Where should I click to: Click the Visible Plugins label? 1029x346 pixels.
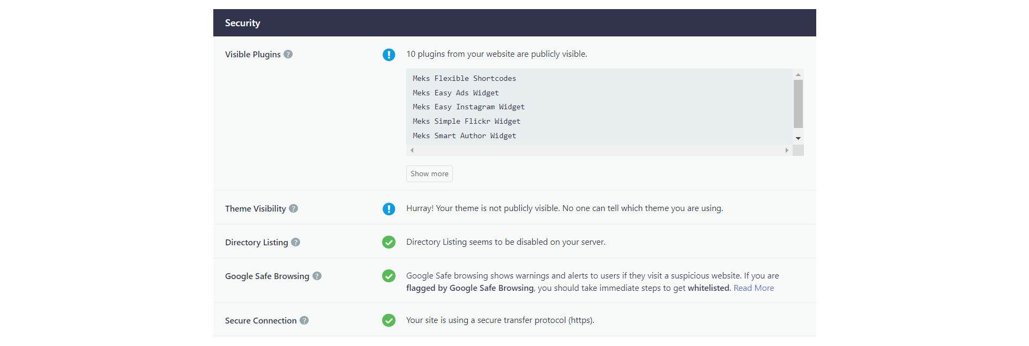tap(252, 55)
